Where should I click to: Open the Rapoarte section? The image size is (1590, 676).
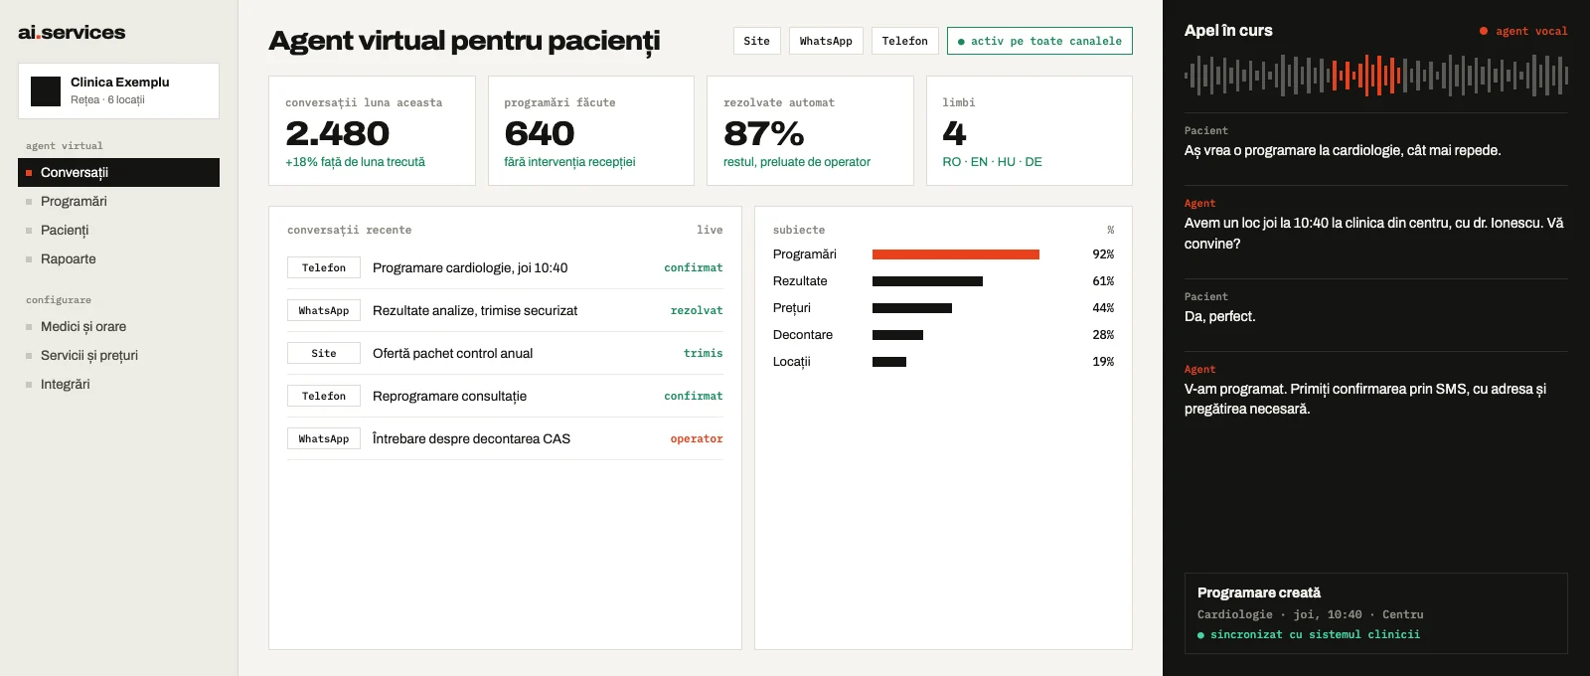click(x=118, y=258)
